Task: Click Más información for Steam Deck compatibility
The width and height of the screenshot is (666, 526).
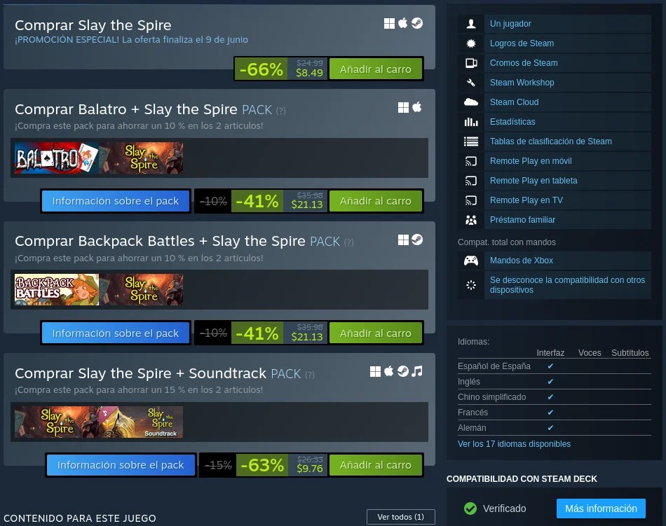Action: 601,508
